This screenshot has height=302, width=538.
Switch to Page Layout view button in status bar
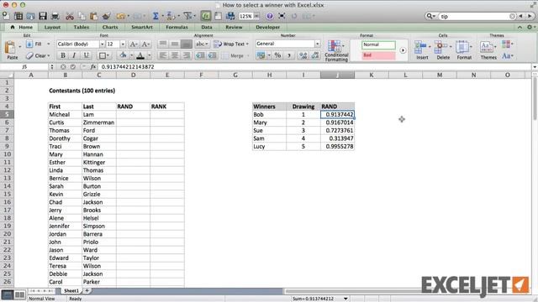point(19,294)
